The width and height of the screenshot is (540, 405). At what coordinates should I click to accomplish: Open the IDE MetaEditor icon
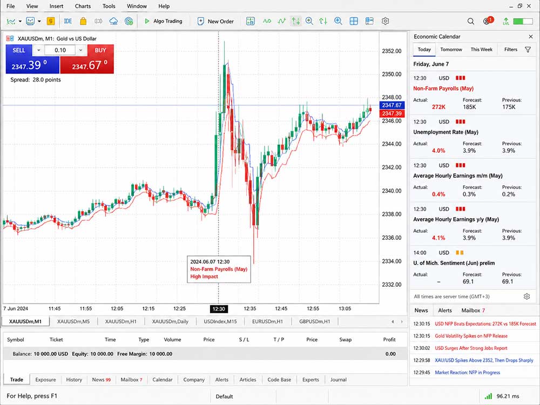68,22
